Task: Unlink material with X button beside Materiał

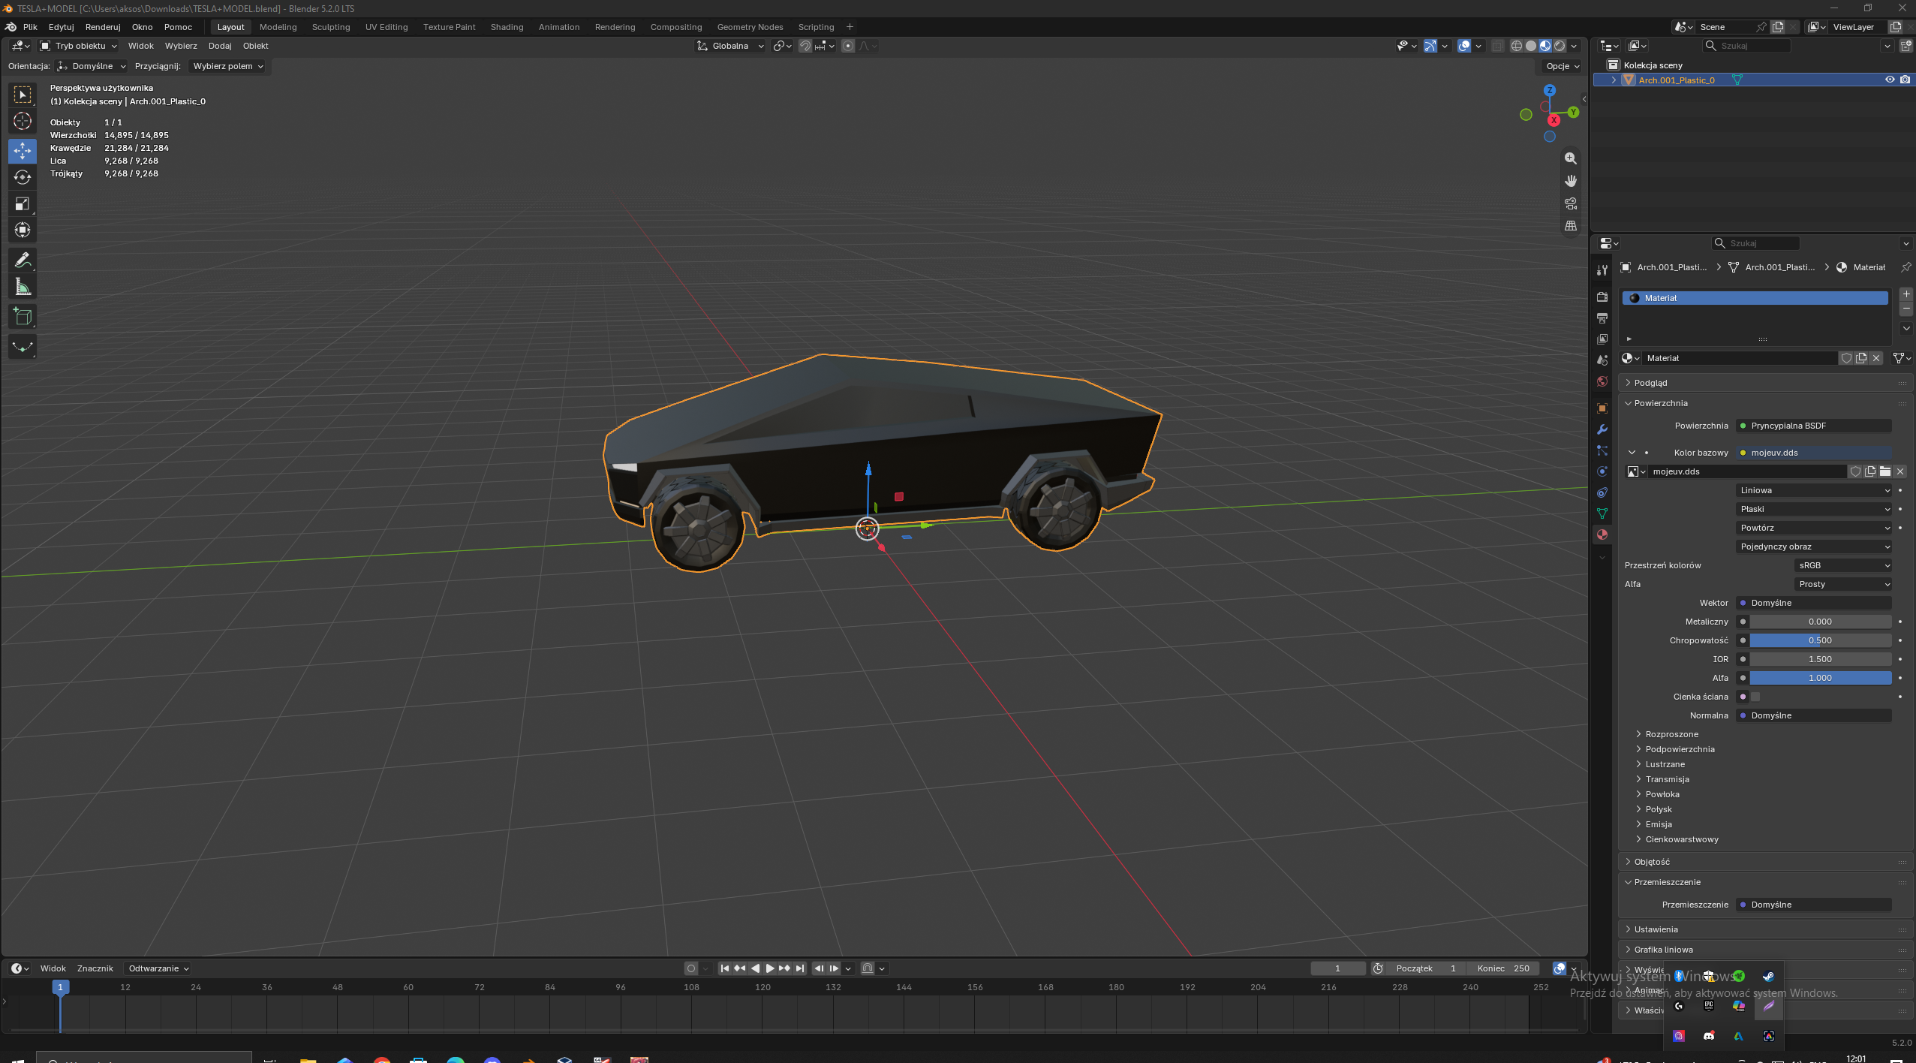Action: 1875,358
